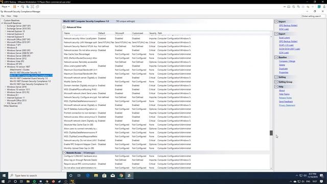
Task: Open the Help Topics link
Action: [284, 94]
